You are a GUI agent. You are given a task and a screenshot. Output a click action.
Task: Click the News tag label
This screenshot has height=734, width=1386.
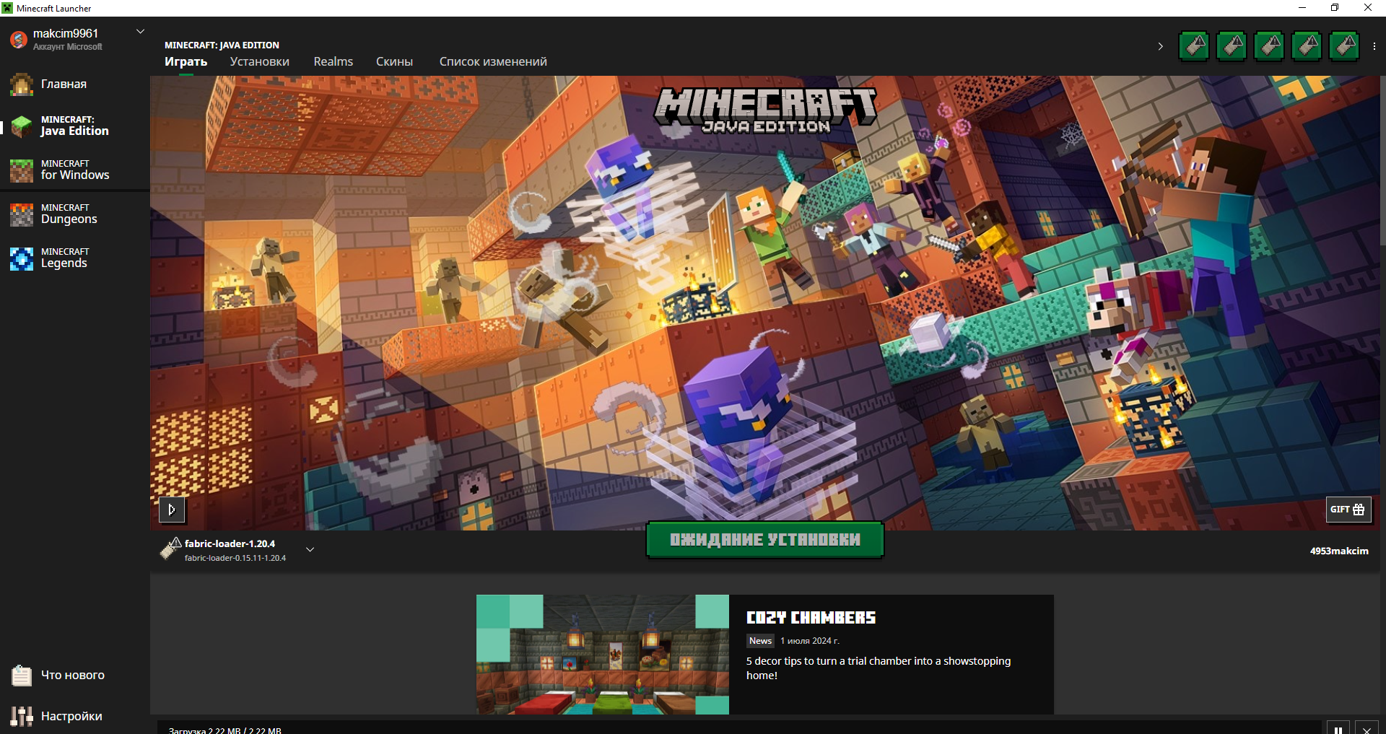(x=760, y=641)
